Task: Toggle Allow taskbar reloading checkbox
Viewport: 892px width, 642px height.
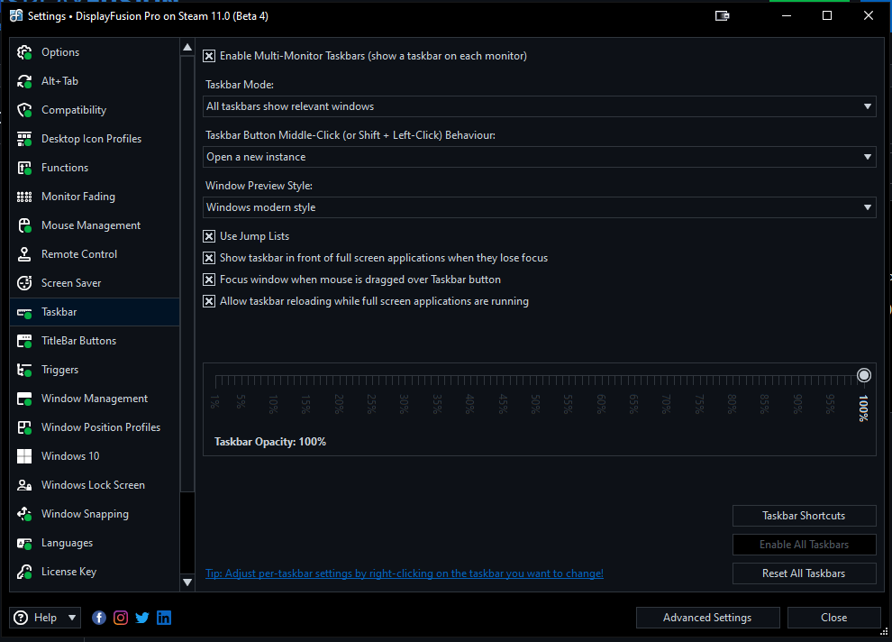Action: 209,301
